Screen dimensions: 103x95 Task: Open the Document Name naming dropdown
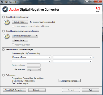(x=31, y=57)
